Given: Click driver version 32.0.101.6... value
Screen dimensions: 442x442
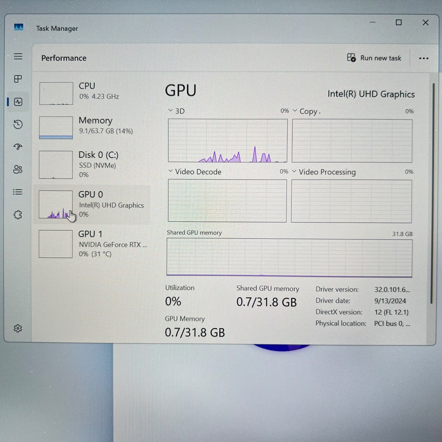Looking at the screenshot, I should 392,290.
